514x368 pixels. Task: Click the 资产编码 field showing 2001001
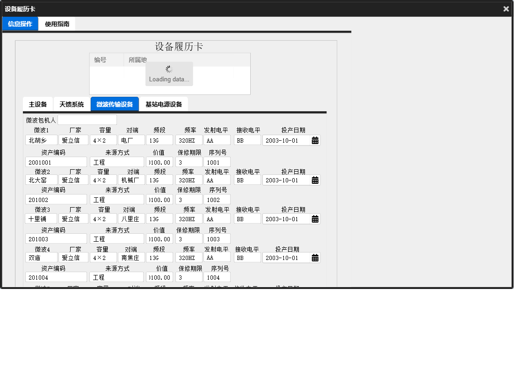56,161
